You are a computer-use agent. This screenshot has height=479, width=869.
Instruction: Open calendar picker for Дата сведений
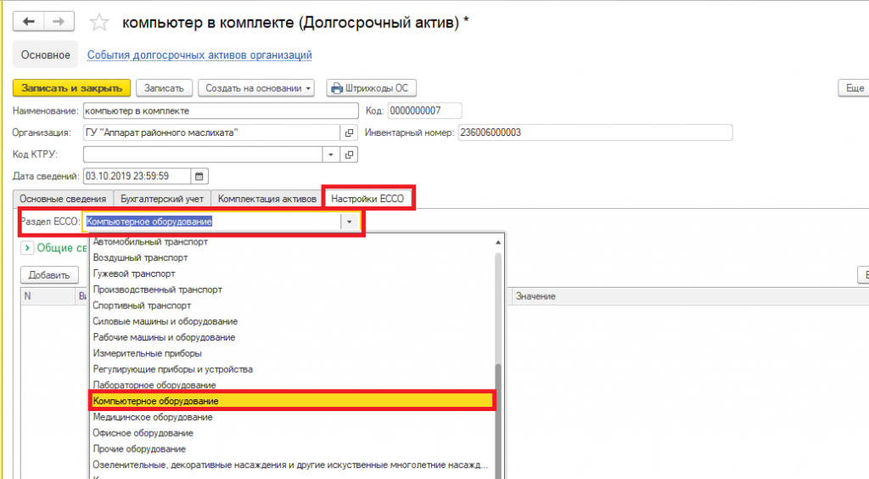click(199, 177)
